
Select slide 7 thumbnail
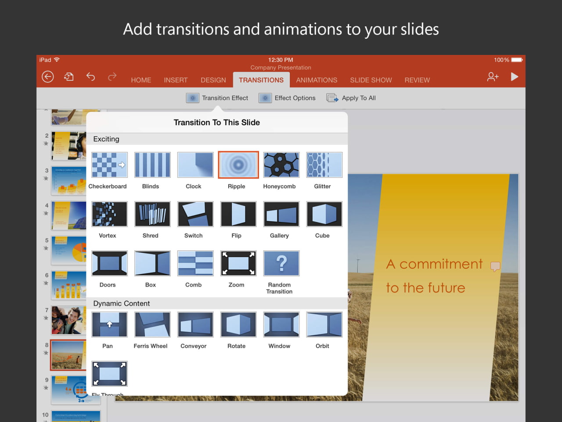[68, 320]
